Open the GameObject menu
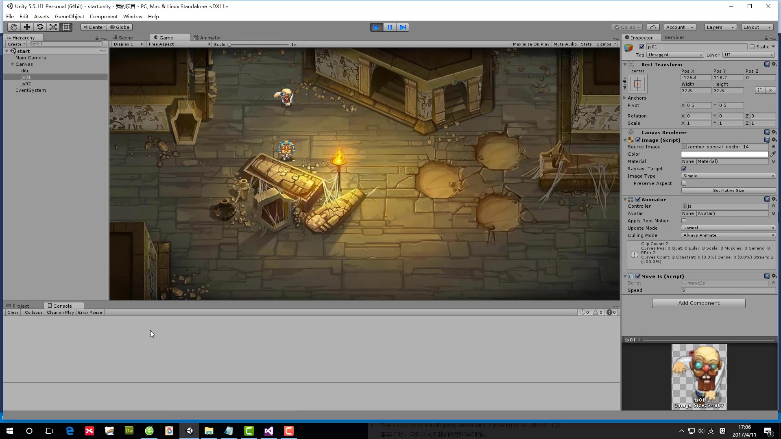This screenshot has width=781, height=439. 69,17
